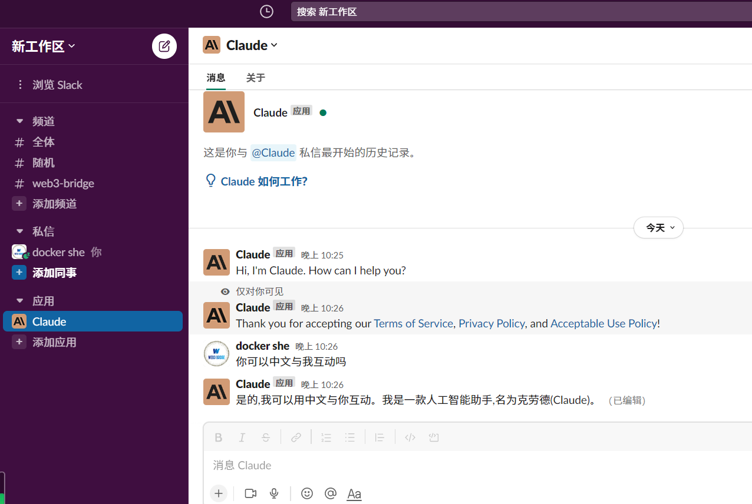Screen dimensions: 752x504
Task: Apply inline code formatting
Action: click(411, 437)
